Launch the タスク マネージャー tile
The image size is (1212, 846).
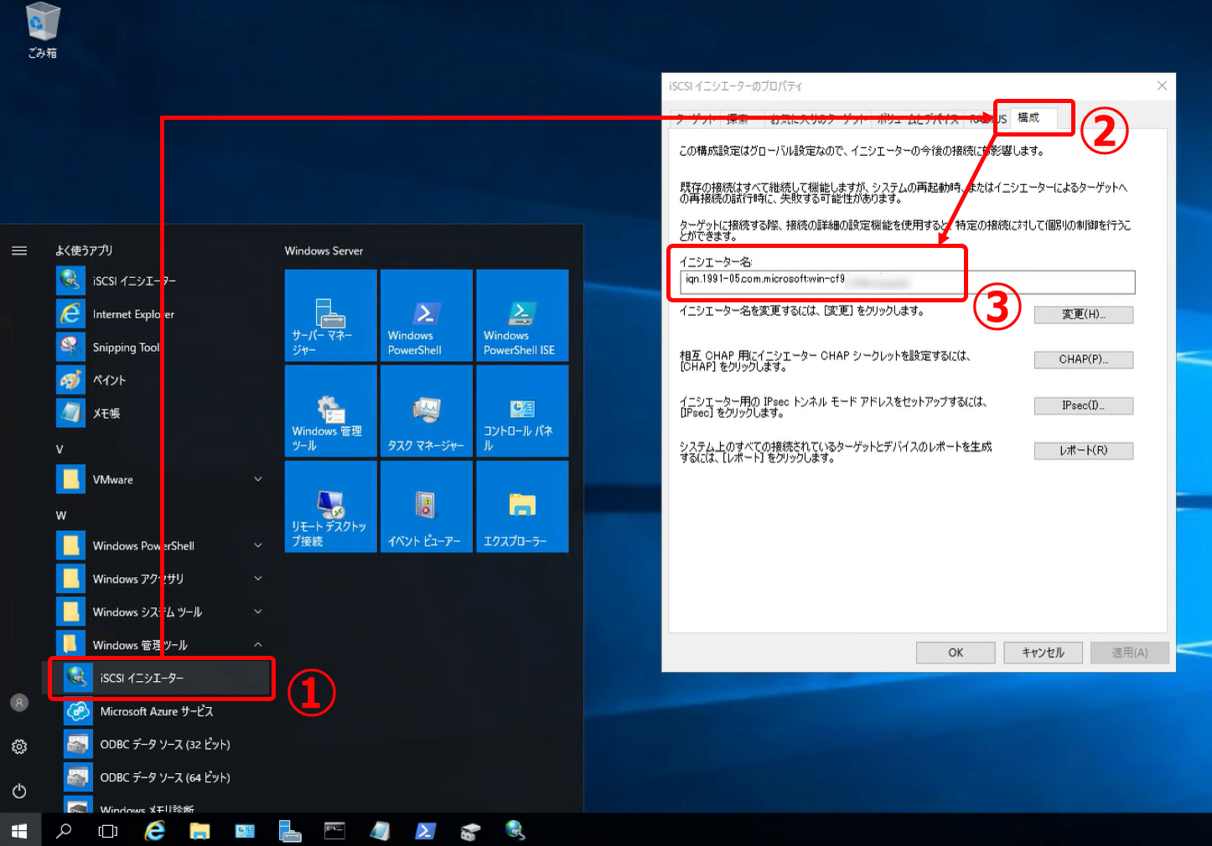(427, 410)
